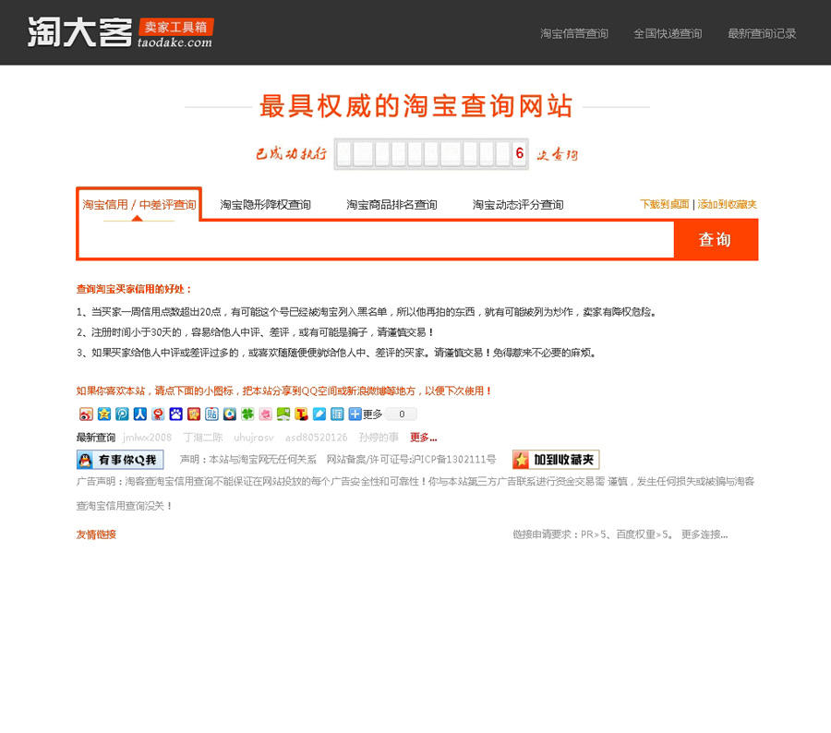Open 更多连接... link
Screen dimensions: 831x733
click(705, 535)
